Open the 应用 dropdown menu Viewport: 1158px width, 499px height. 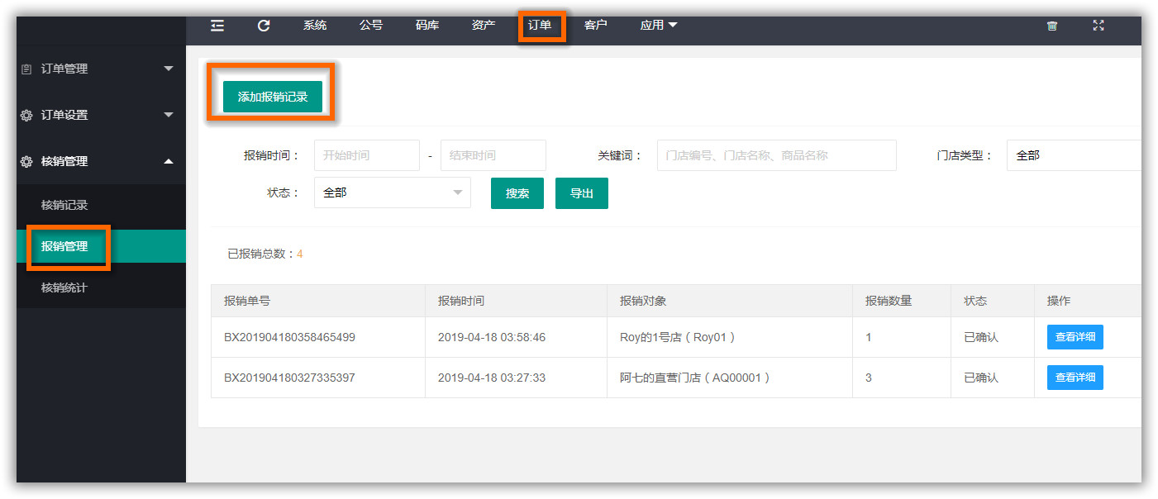coord(658,26)
